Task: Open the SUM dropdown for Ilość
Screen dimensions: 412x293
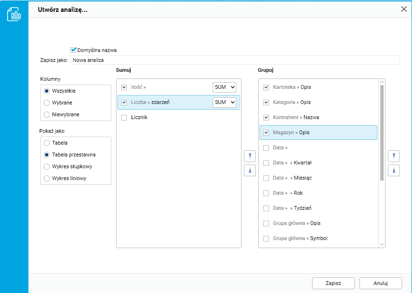Action: (x=224, y=87)
